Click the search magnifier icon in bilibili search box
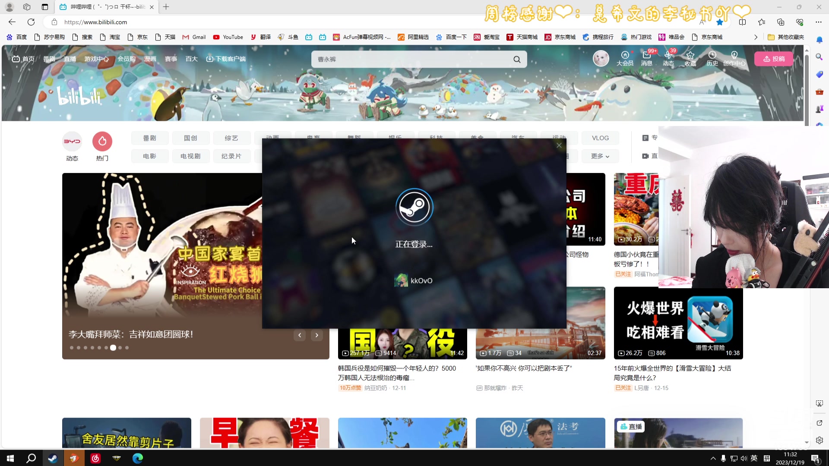 click(517, 60)
